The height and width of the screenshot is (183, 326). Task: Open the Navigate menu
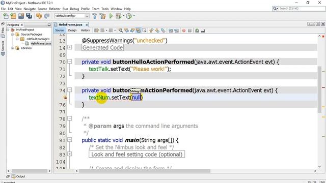(x=30, y=9)
